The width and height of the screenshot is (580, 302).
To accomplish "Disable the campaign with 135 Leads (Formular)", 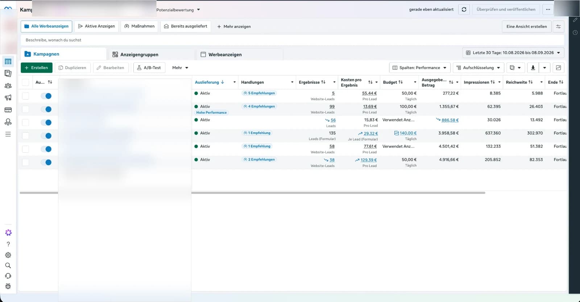I will (x=46, y=136).
